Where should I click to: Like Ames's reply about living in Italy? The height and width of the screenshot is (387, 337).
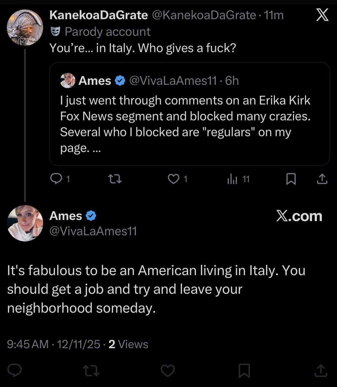[x=168, y=370]
